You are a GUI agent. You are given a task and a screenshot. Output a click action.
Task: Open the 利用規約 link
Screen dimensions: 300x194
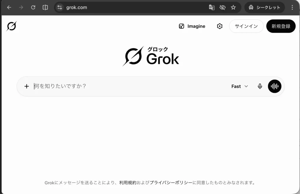coord(128,183)
